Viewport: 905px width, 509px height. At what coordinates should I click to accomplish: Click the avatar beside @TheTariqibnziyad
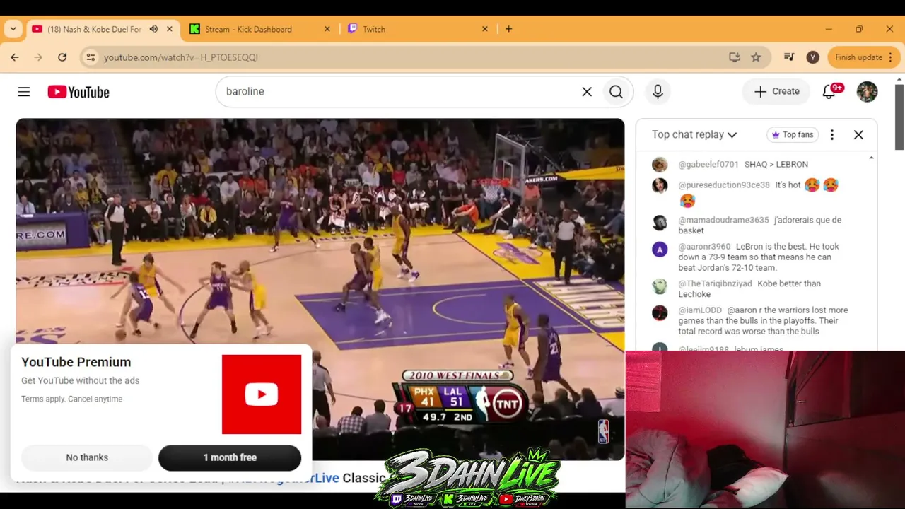(x=660, y=286)
